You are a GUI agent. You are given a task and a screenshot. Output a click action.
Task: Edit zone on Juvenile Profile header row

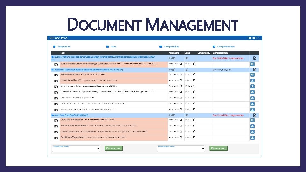(187, 58)
